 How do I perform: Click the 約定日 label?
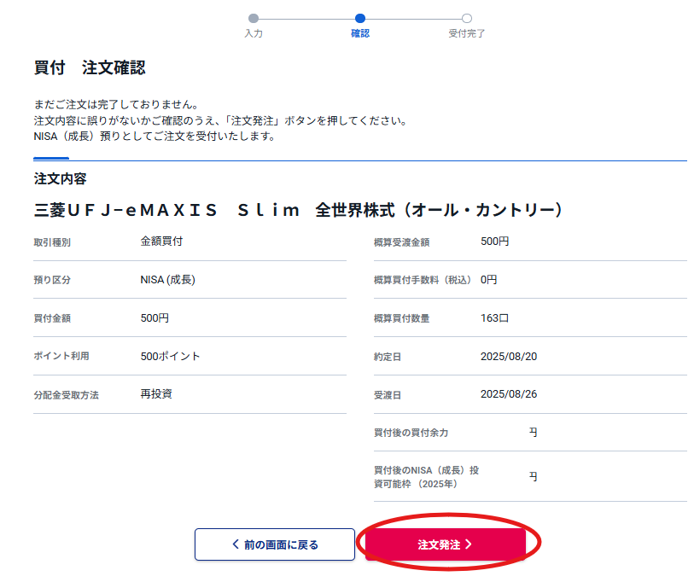click(x=388, y=357)
